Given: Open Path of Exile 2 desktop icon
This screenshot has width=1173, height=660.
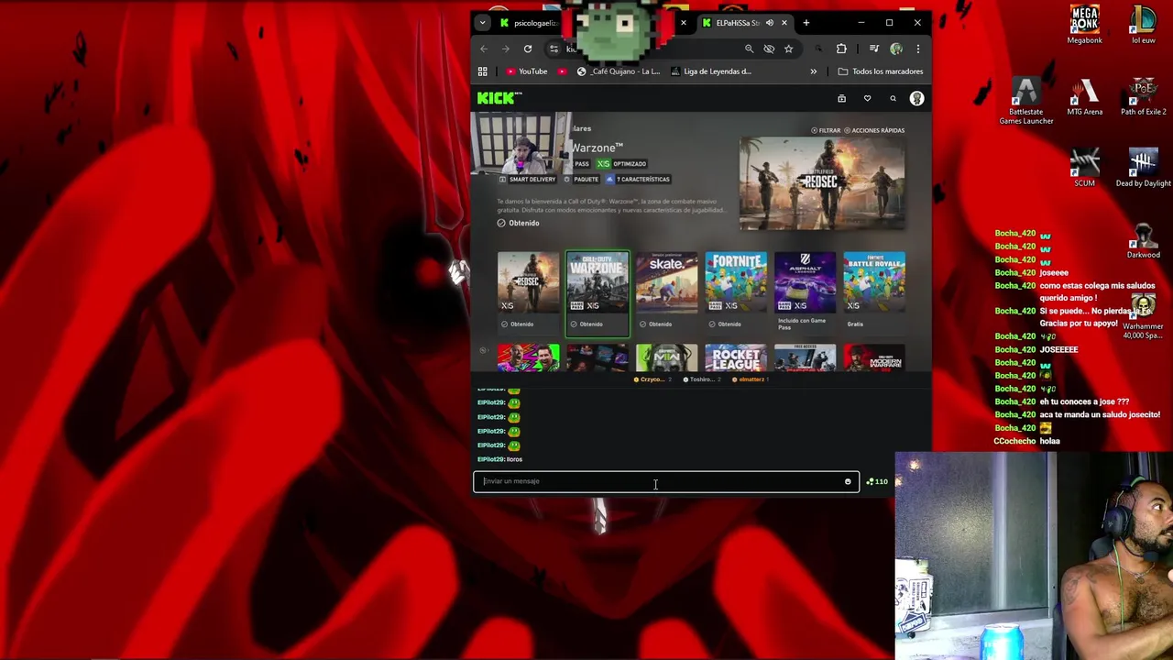Looking at the screenshot, I should tap(1143, 97).
